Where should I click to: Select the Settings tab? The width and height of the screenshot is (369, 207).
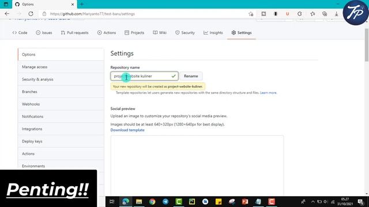click(x=242, y=33)
